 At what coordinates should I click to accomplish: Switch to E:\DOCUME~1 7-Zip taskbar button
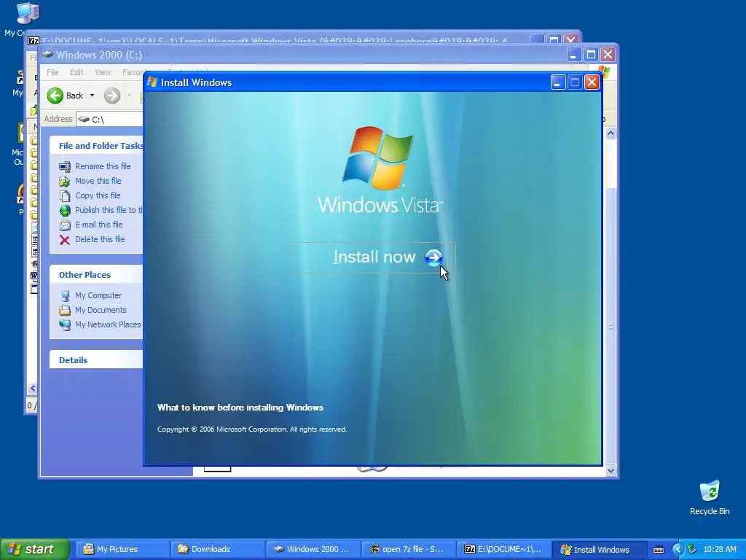(x=504, y=550)
